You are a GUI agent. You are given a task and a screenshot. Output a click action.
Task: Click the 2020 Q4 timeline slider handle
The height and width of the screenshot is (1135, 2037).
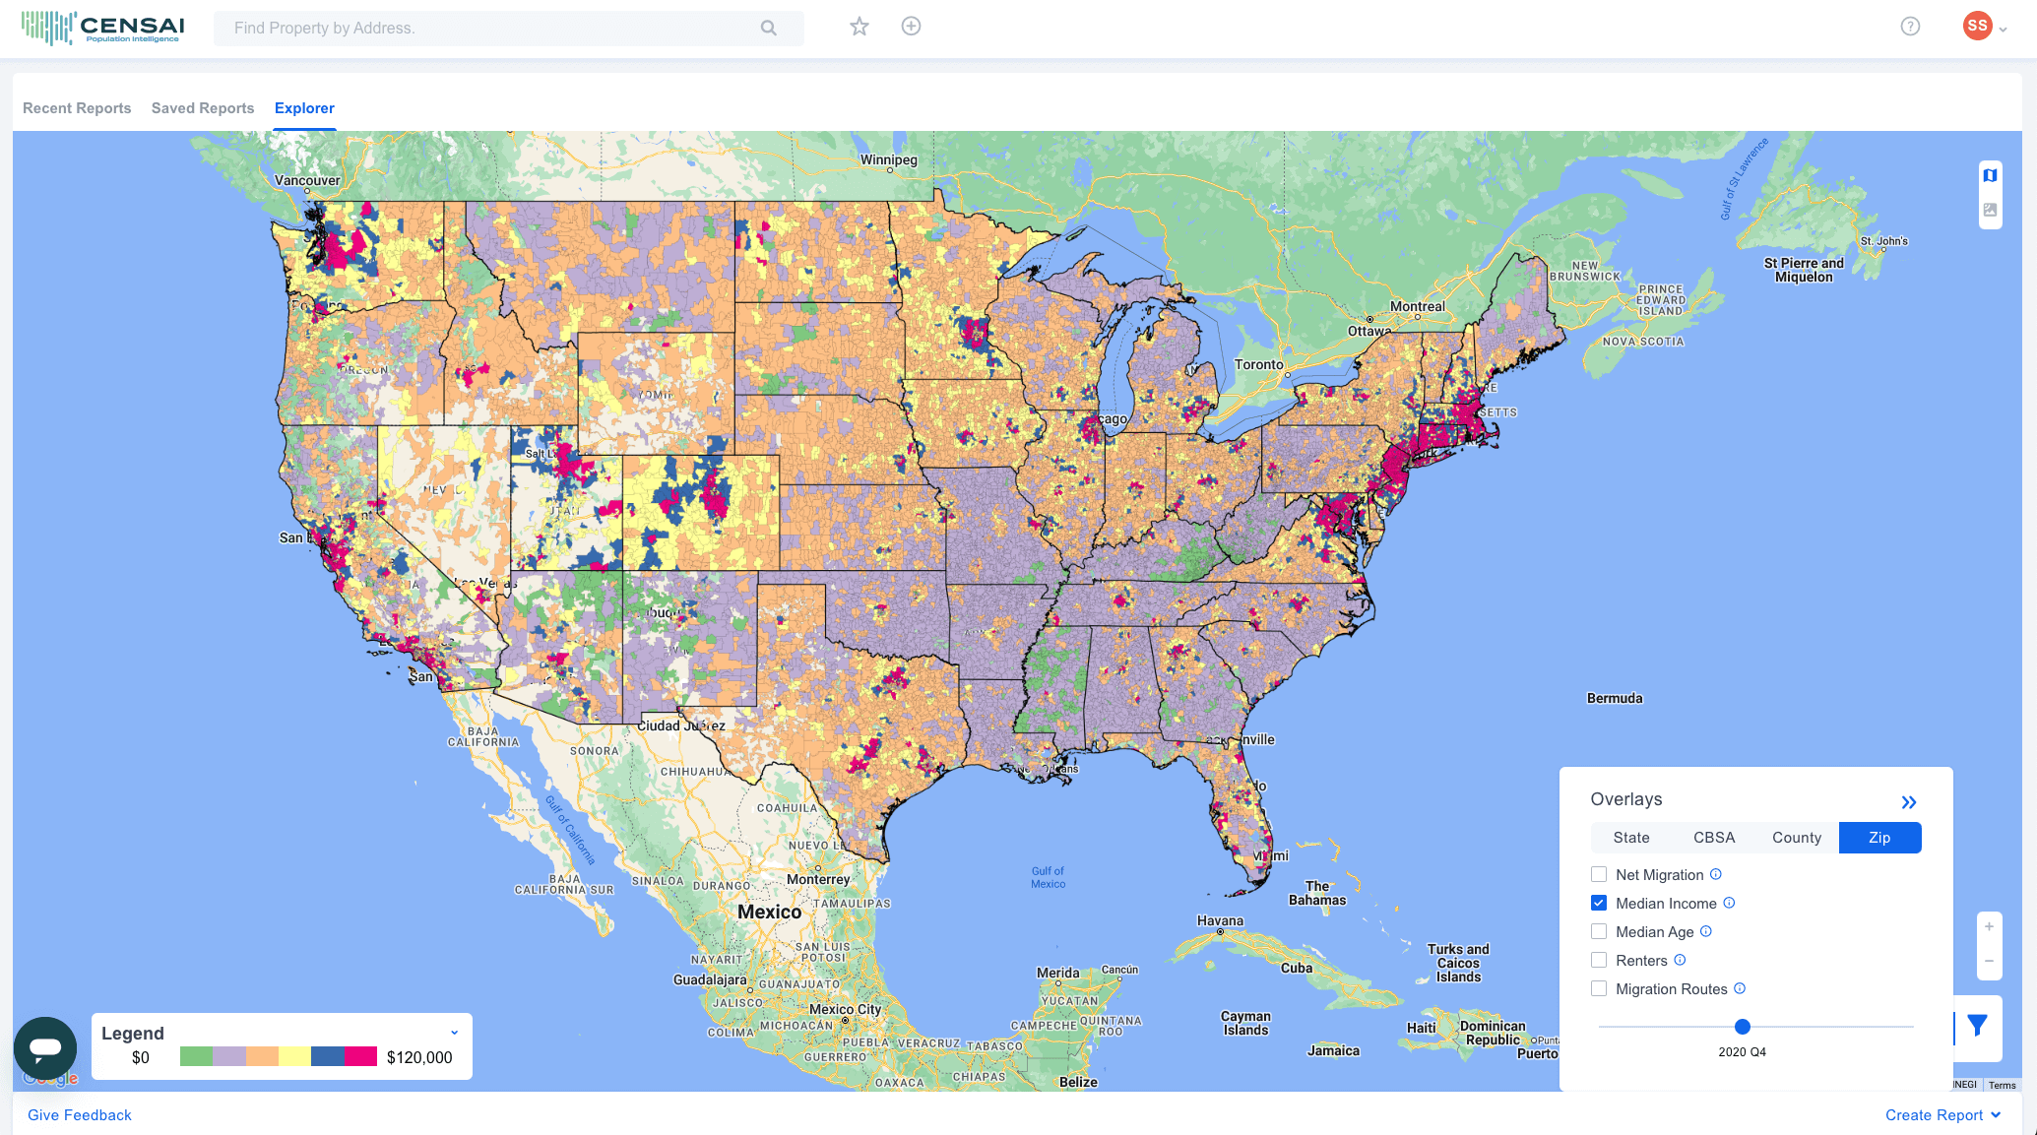[1742, 1027]
